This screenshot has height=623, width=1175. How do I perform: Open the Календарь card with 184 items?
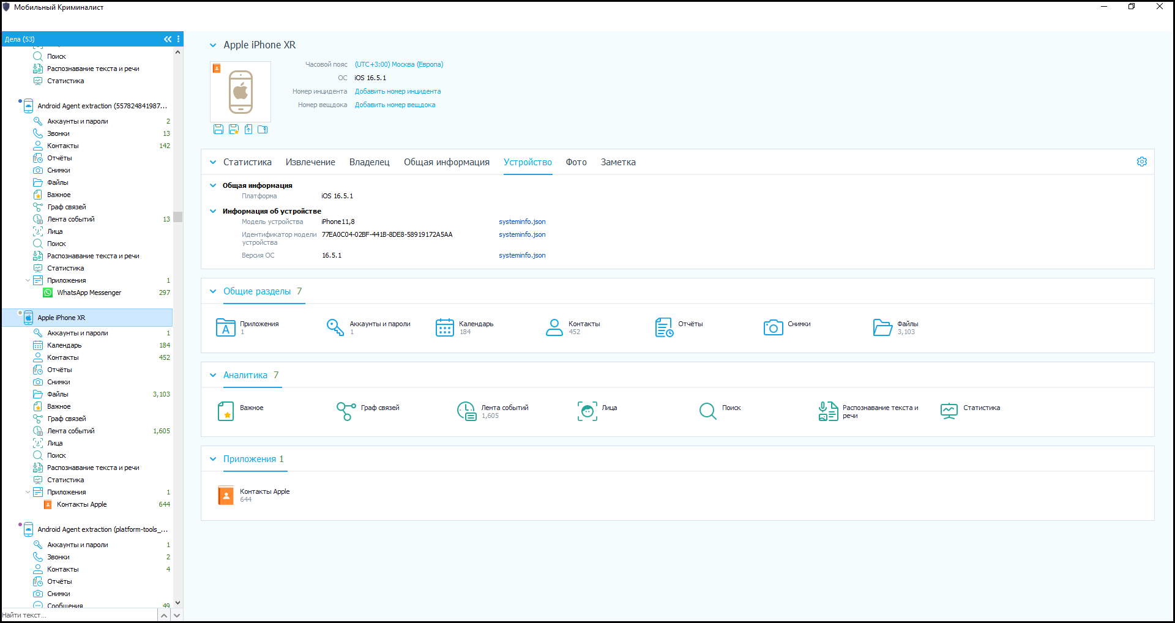point(464,327)
